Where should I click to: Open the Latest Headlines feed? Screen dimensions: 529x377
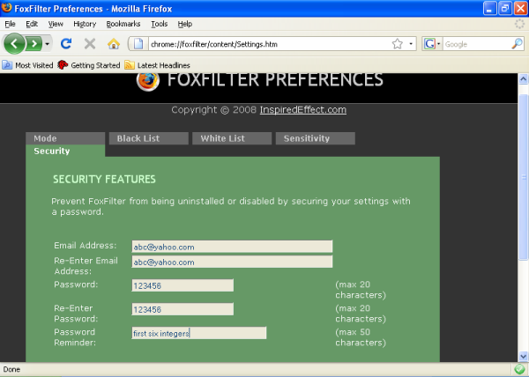[x=157, y=65]
